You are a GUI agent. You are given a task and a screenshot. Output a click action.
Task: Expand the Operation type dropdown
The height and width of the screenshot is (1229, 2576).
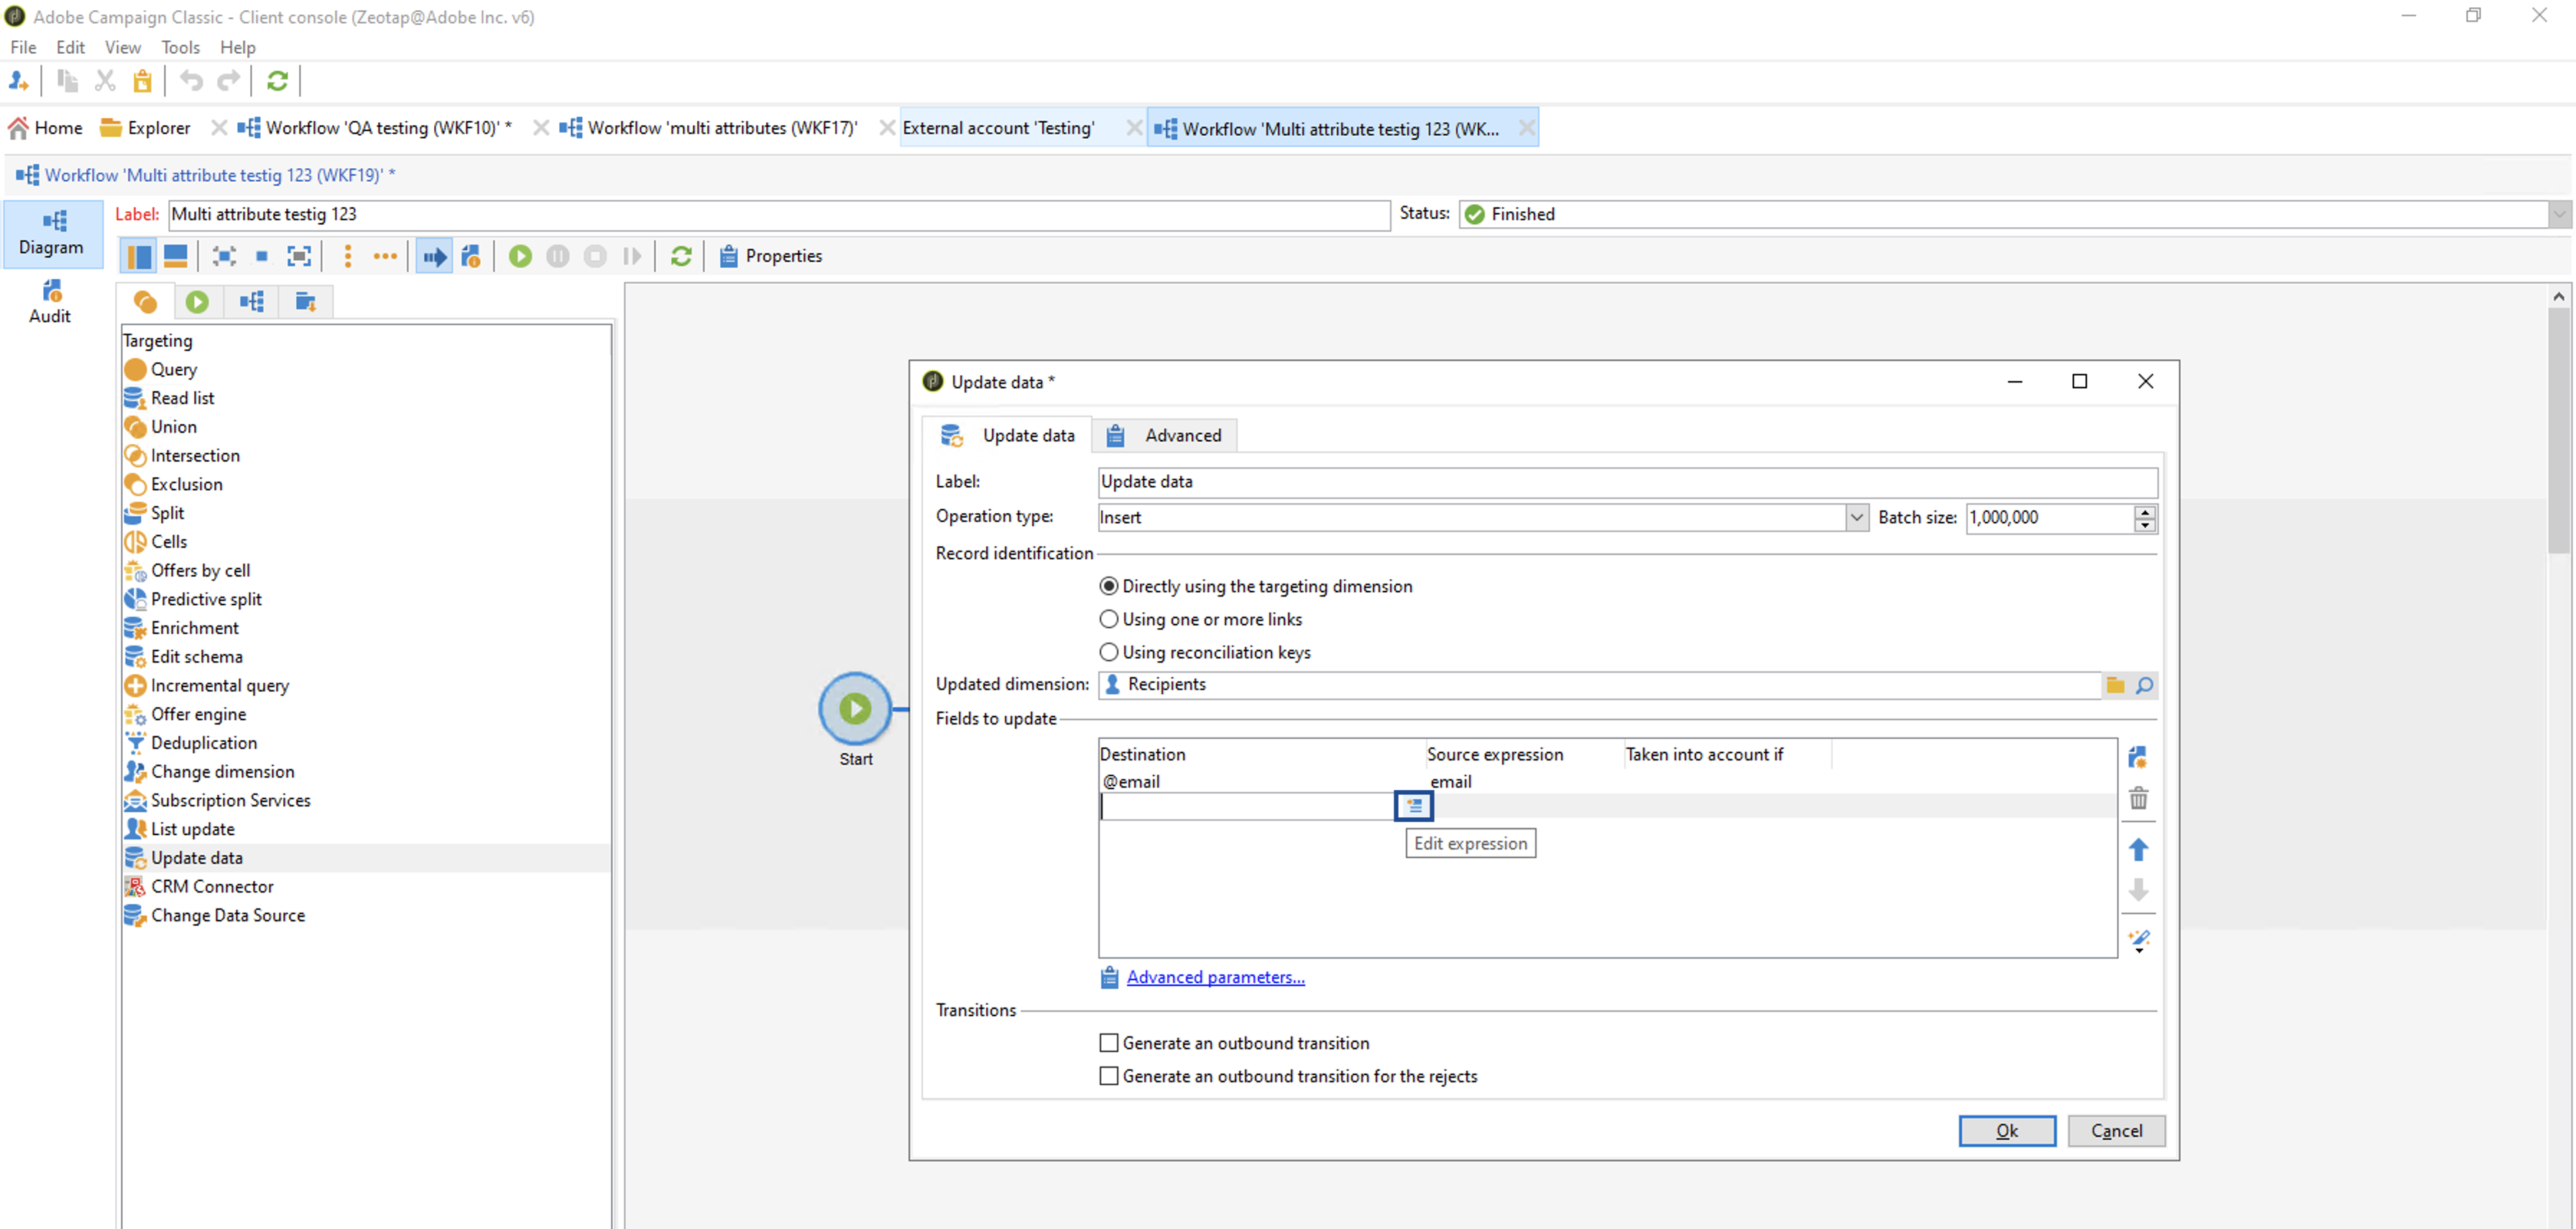[1856, 517]
